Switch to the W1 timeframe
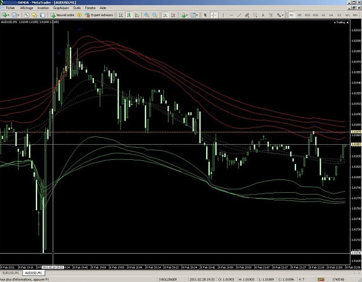This screenshot has width=362, height=282. click(x=348, y=15)
